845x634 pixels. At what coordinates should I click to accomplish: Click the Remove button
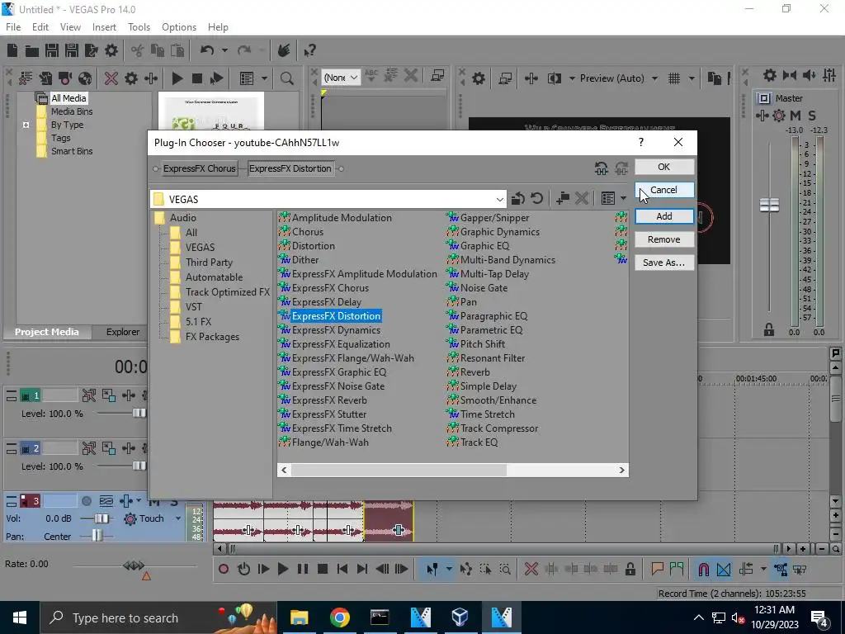click(x=664, y=239)
